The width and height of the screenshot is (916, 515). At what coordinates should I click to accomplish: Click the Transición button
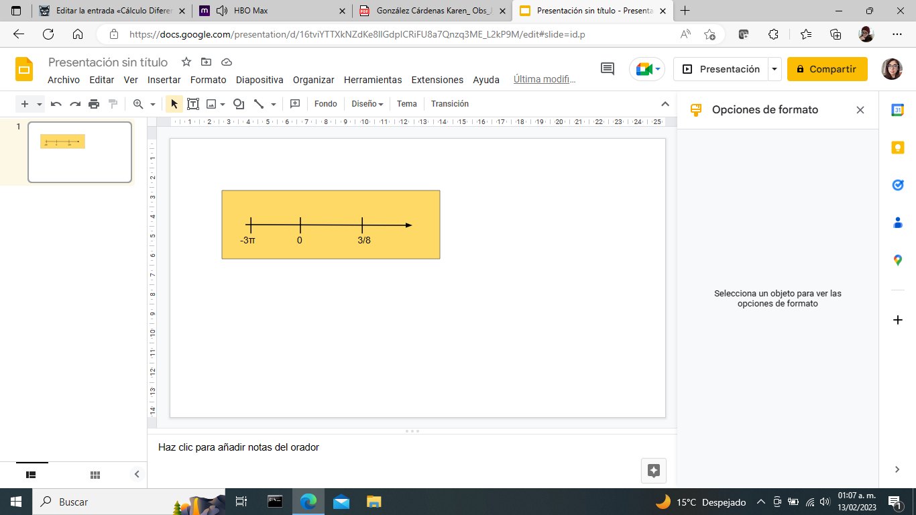pyautogui.click(x=450, y=104)
